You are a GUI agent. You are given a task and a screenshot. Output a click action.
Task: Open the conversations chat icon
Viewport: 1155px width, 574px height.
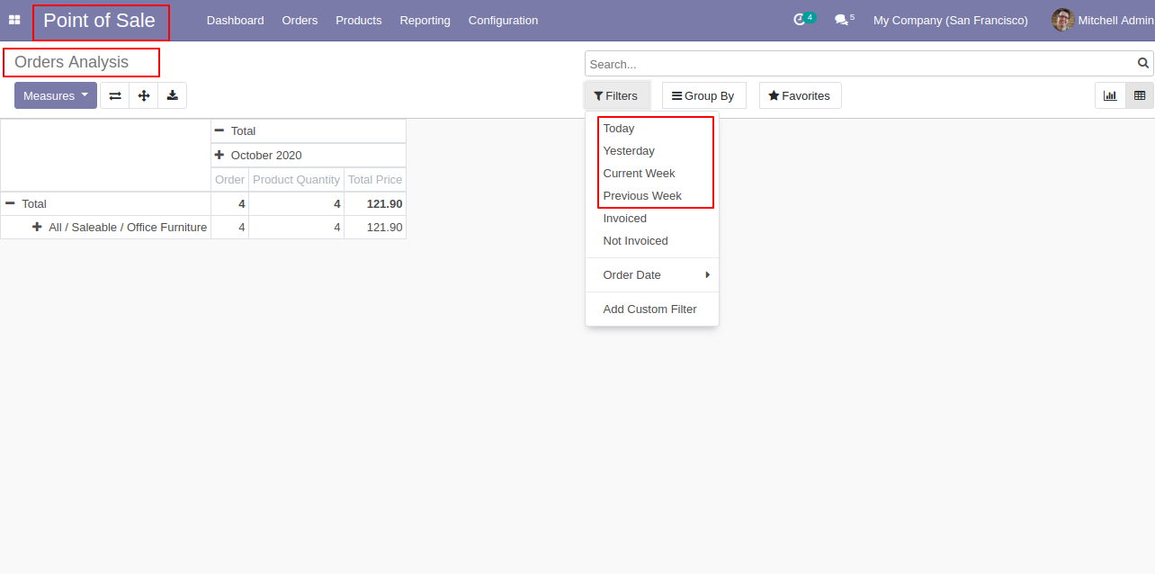pyautogui.click(x=841, y=20)
